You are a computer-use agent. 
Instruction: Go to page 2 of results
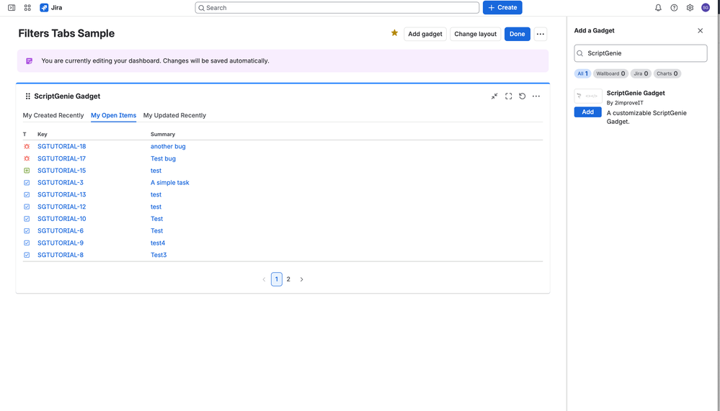click(288, 279)
